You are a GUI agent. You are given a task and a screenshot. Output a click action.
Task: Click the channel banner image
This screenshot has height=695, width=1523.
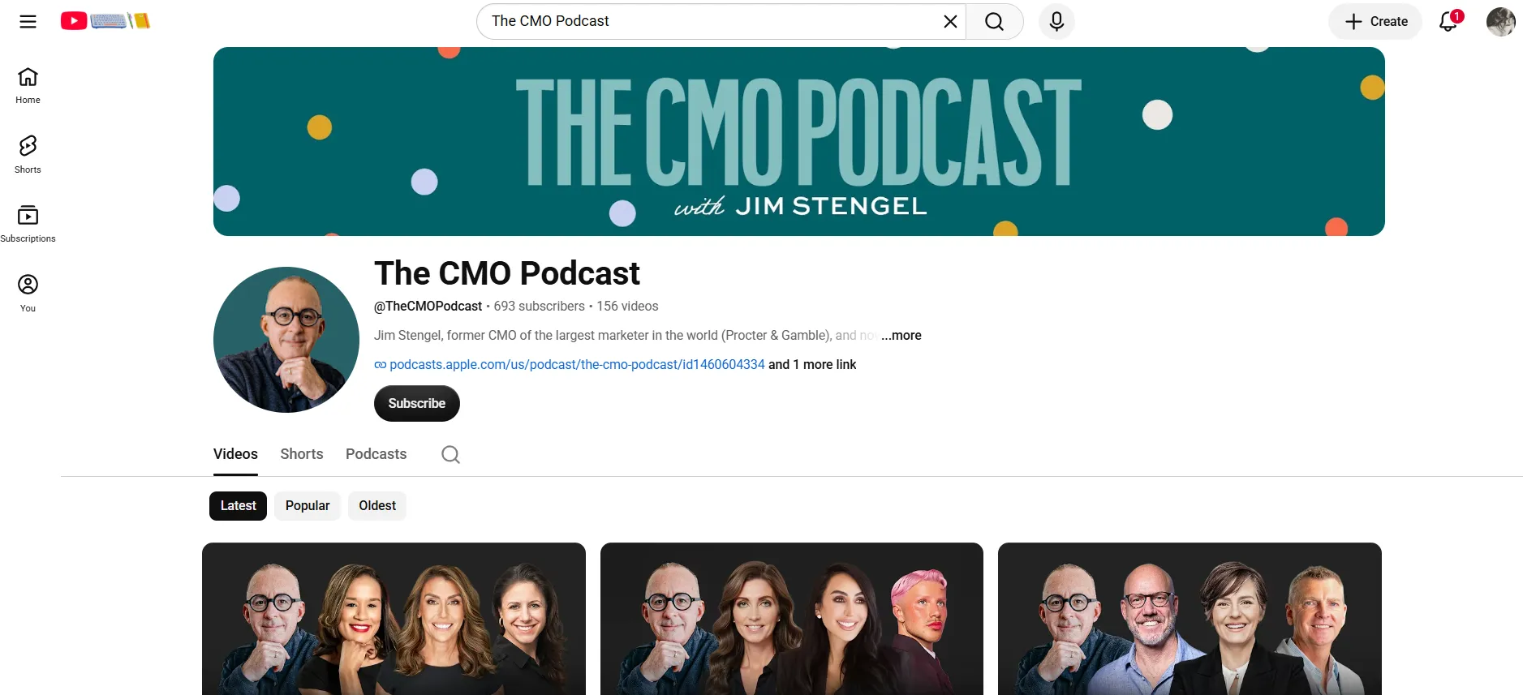point(799,141)
